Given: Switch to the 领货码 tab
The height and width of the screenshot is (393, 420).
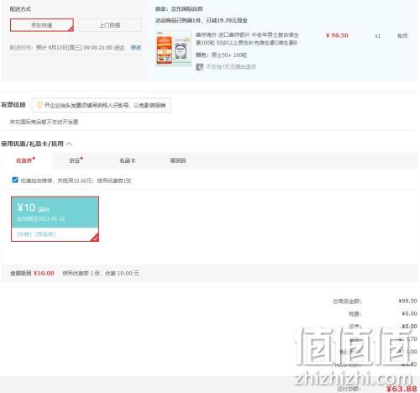Looking at the screenshot, I should tap(178, 160).
